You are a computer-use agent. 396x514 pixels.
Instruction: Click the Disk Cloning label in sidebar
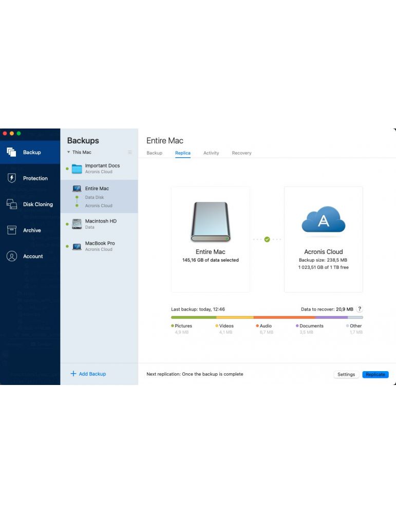point(38,204)
